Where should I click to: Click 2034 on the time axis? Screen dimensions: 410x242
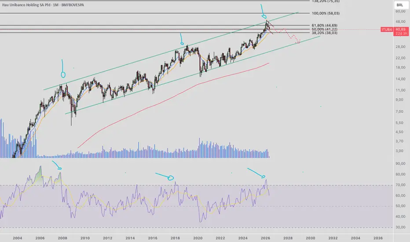click(355, 238)
